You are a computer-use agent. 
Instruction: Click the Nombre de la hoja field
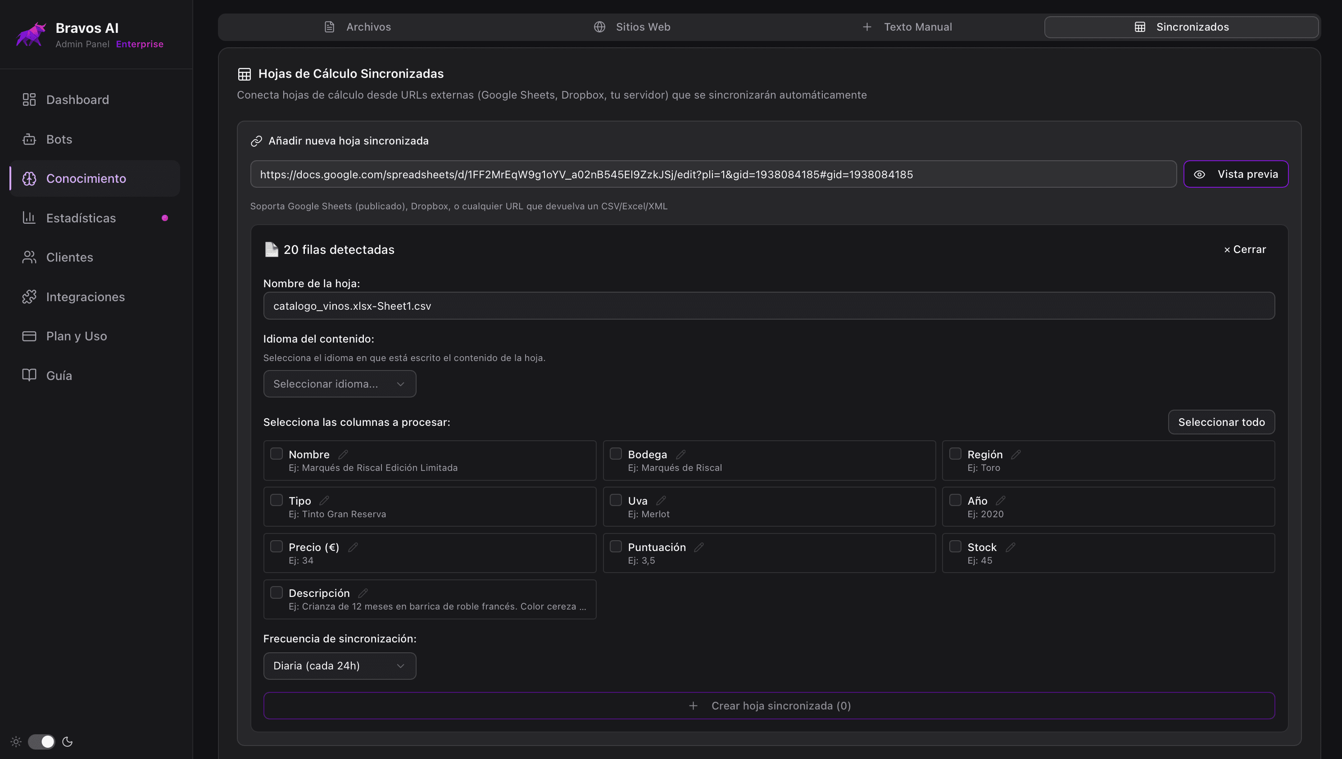click(x=769, y=306)
